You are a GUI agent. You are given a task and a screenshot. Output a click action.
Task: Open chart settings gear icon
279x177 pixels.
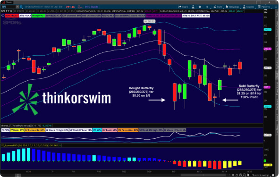pyautogui.click(x=200, y=7)
